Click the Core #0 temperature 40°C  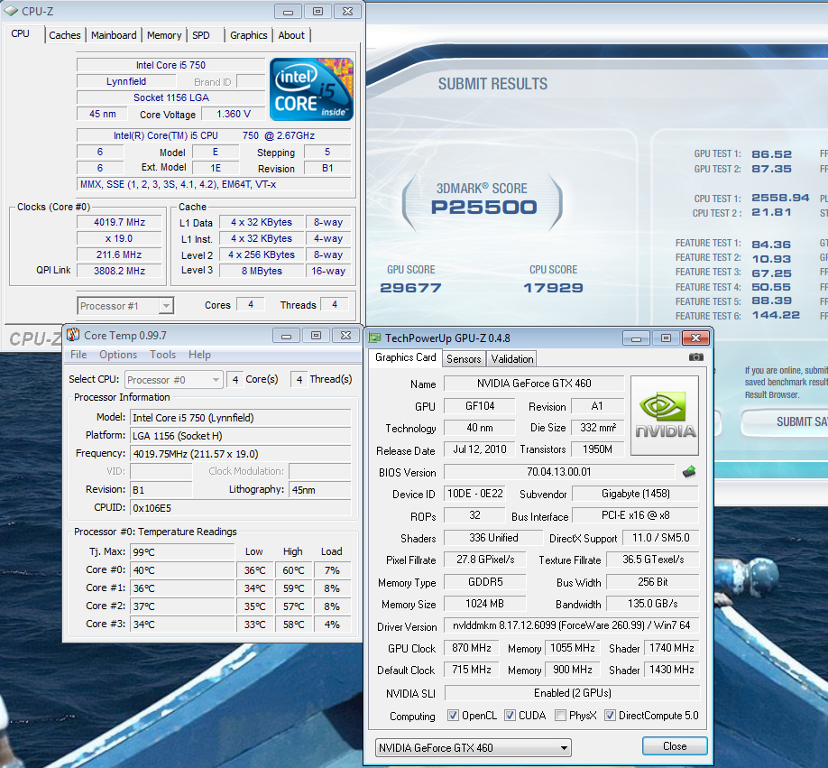point(182,570)
